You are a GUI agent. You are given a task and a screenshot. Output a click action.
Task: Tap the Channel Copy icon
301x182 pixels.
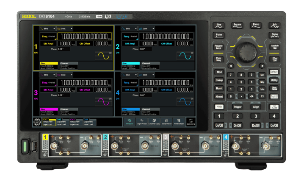point(154,121)
